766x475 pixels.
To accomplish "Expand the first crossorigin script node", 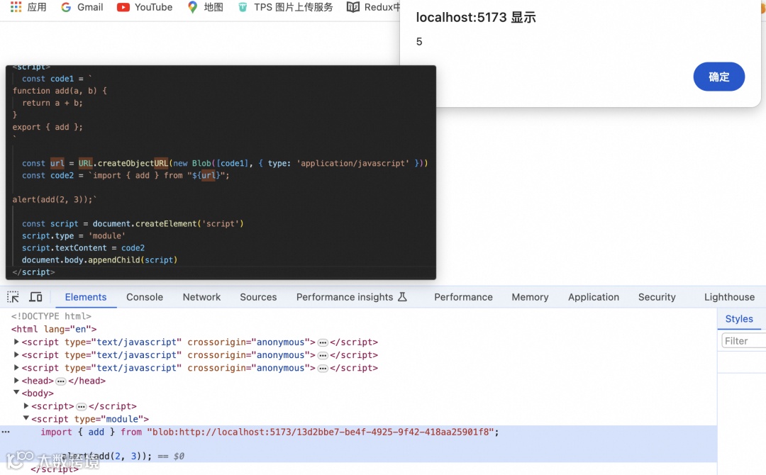I will pyautogui.click(x=16, y=342).
